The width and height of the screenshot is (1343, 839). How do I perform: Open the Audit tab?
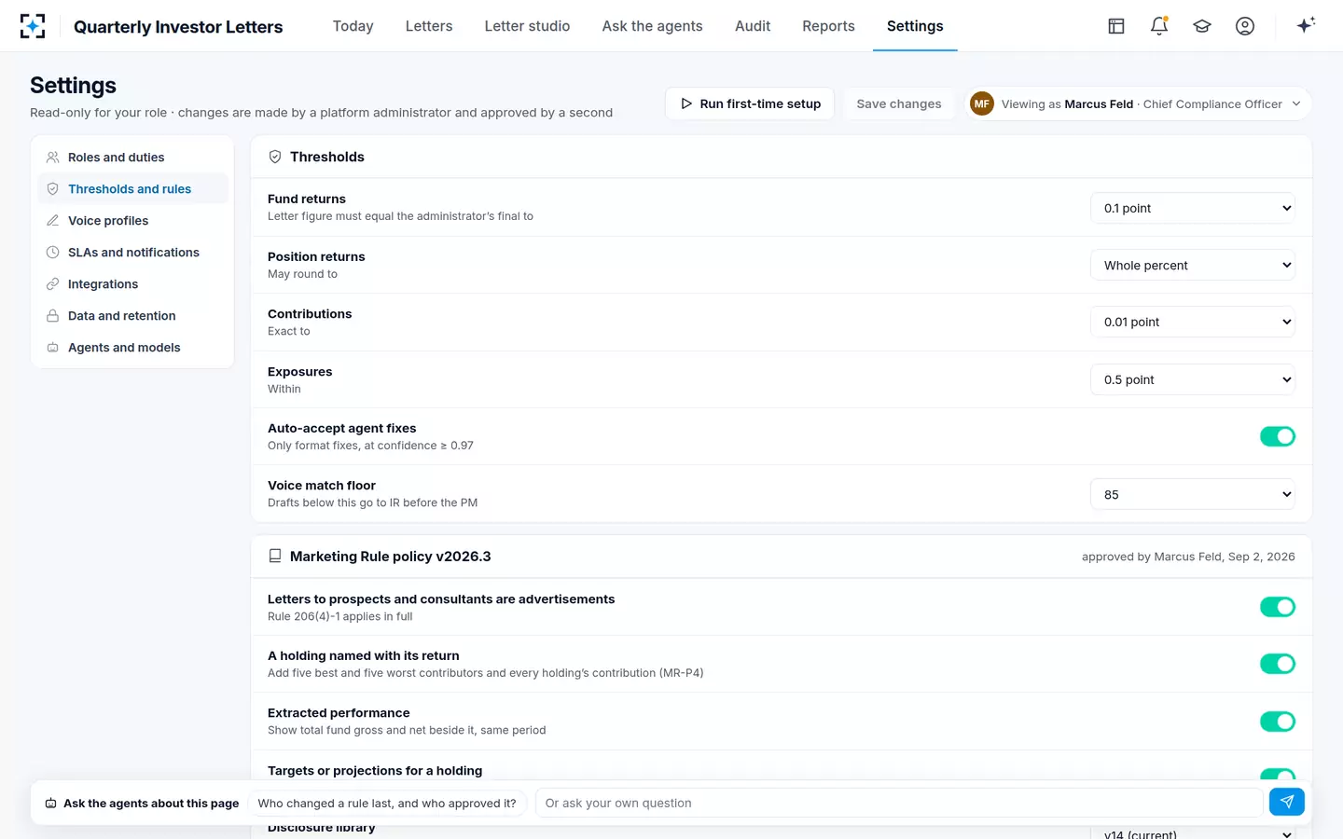pos(753,26)
